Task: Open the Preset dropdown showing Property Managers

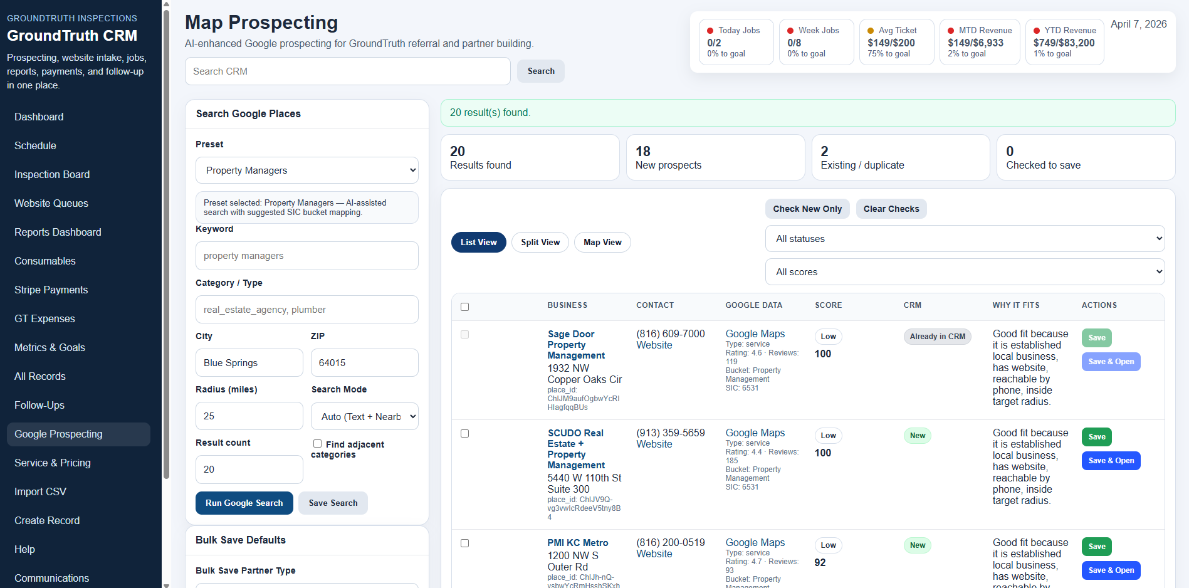Action: [307, 171]
